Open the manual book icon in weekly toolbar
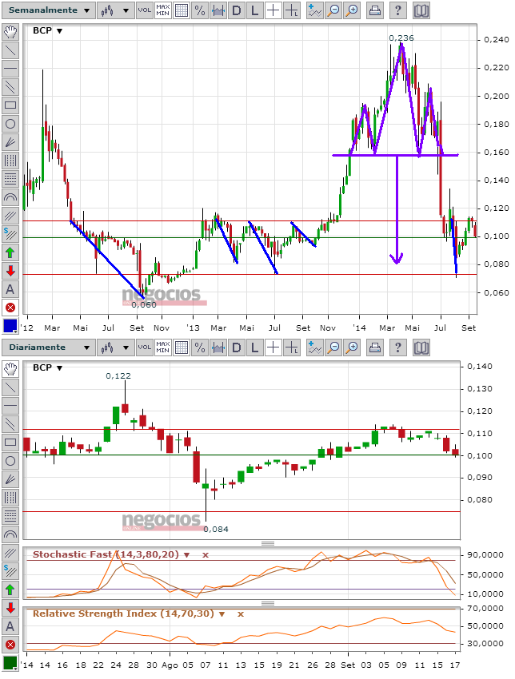The image size is (515, 679). click(421, 10)
